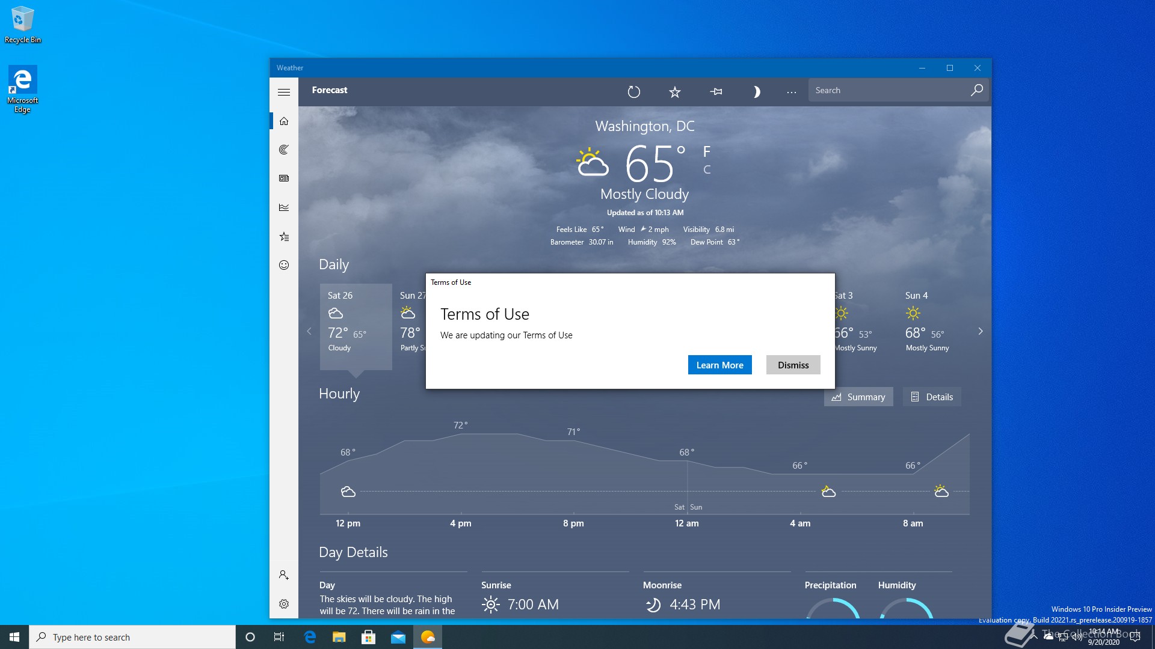Screen dimensions: 1155x649
Task: Open the notification center icon
Action: pyautogui.click(x=1135, y=637)
